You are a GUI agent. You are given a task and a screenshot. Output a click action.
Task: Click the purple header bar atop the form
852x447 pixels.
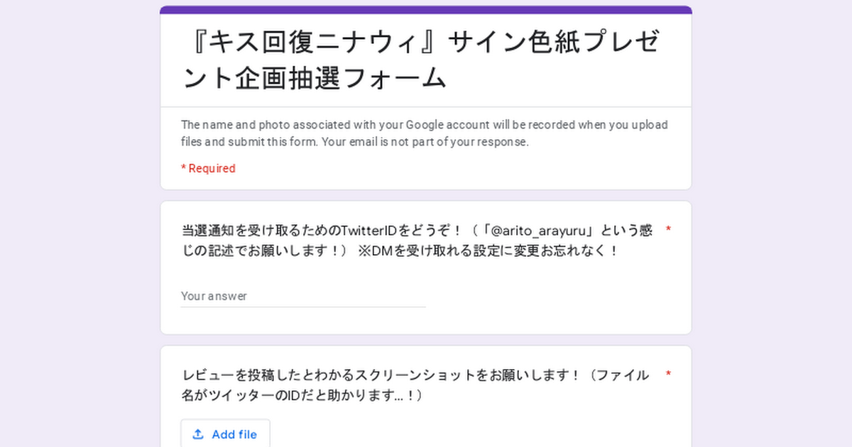(426, 10)
